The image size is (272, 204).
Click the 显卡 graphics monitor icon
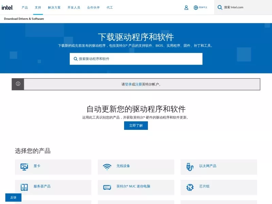24,167
